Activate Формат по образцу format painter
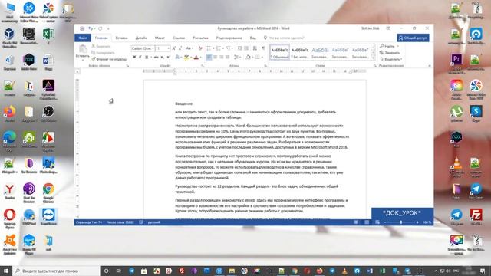 point(109,59)
